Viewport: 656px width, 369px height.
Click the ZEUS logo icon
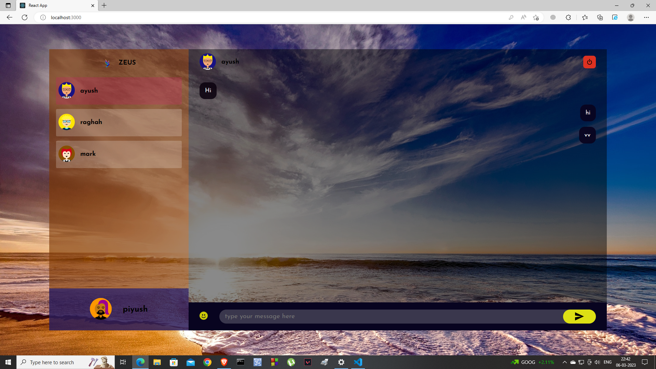[107, 63]
